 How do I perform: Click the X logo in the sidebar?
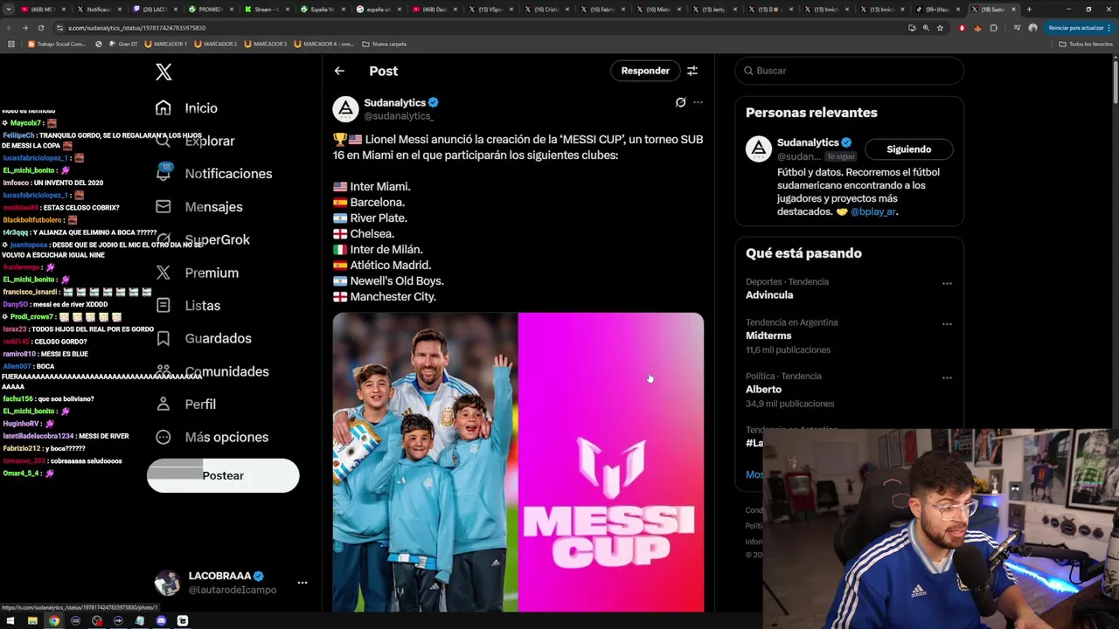tap(163, 72)
